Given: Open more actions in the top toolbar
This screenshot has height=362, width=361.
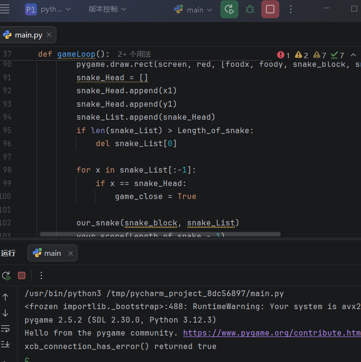Looking at the screenshot, I should (x=291, y=9).
